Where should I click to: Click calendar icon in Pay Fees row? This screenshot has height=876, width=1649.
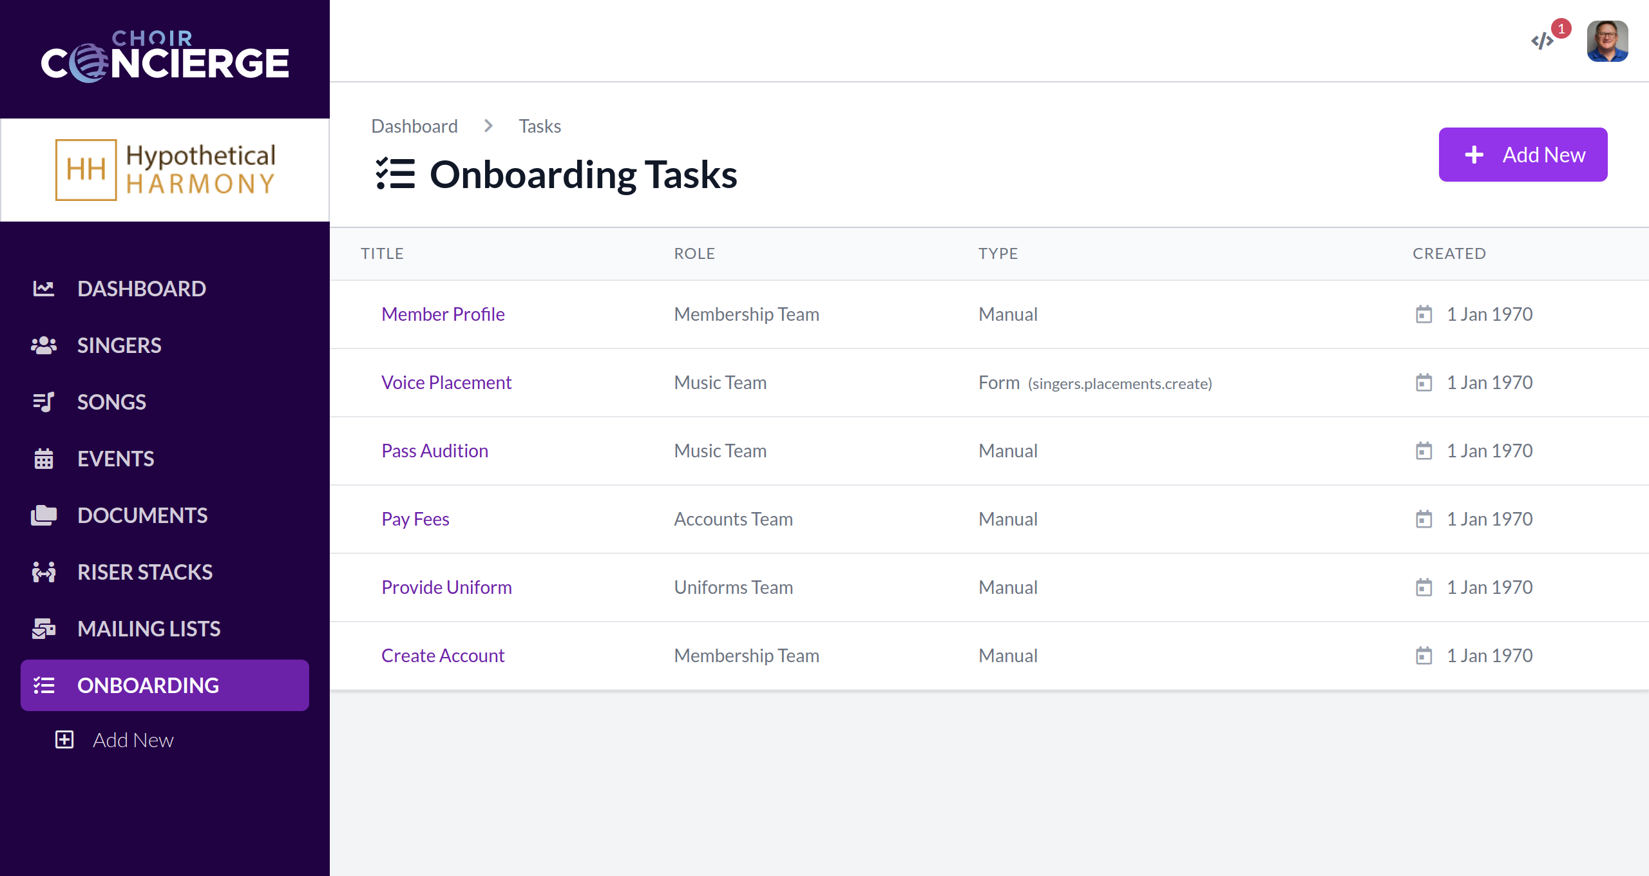pos(1424,519)
